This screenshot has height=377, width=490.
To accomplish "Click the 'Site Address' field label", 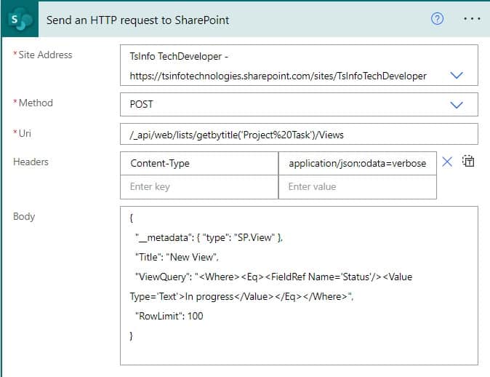I will click(45, 55).
